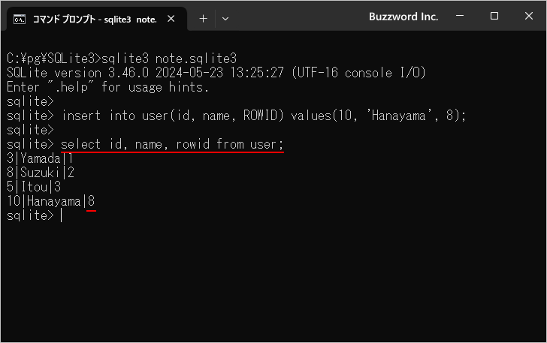Click the underlined select id, name, rowid command
Viewport: 547px width, 343px height.
click(172, 144)
